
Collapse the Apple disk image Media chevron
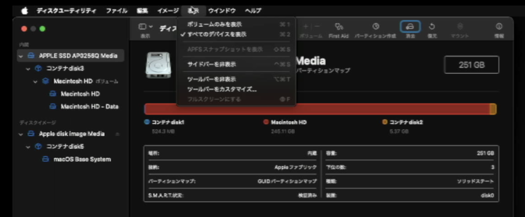[21, 134]
